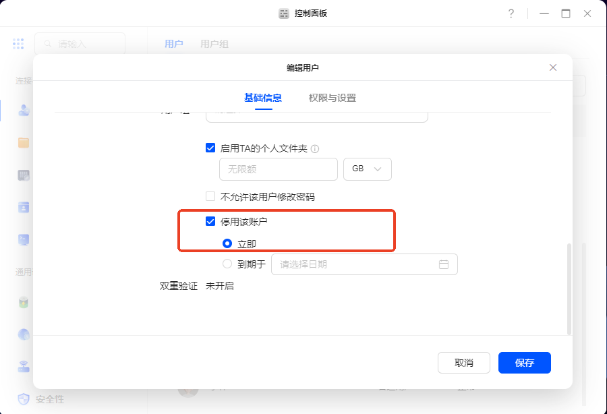The width and height of the screenshot is (607, 414).
Task: Click the 保存 button
Action: [x=524, y=363]
